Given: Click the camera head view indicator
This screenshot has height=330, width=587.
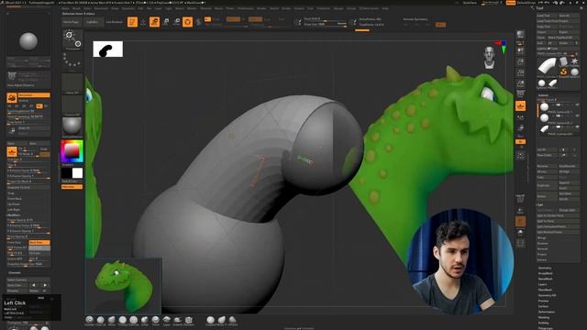Looking at the screenshot, I should point(489,58).
